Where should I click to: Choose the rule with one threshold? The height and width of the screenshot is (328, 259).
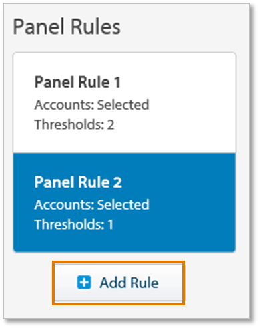tap(124, 202)
